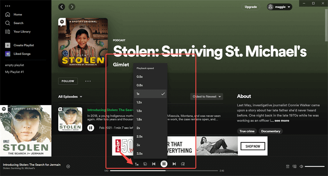Select 1.5x playback speed

139,111
